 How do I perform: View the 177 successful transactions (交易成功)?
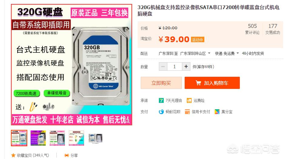[273, 29]
